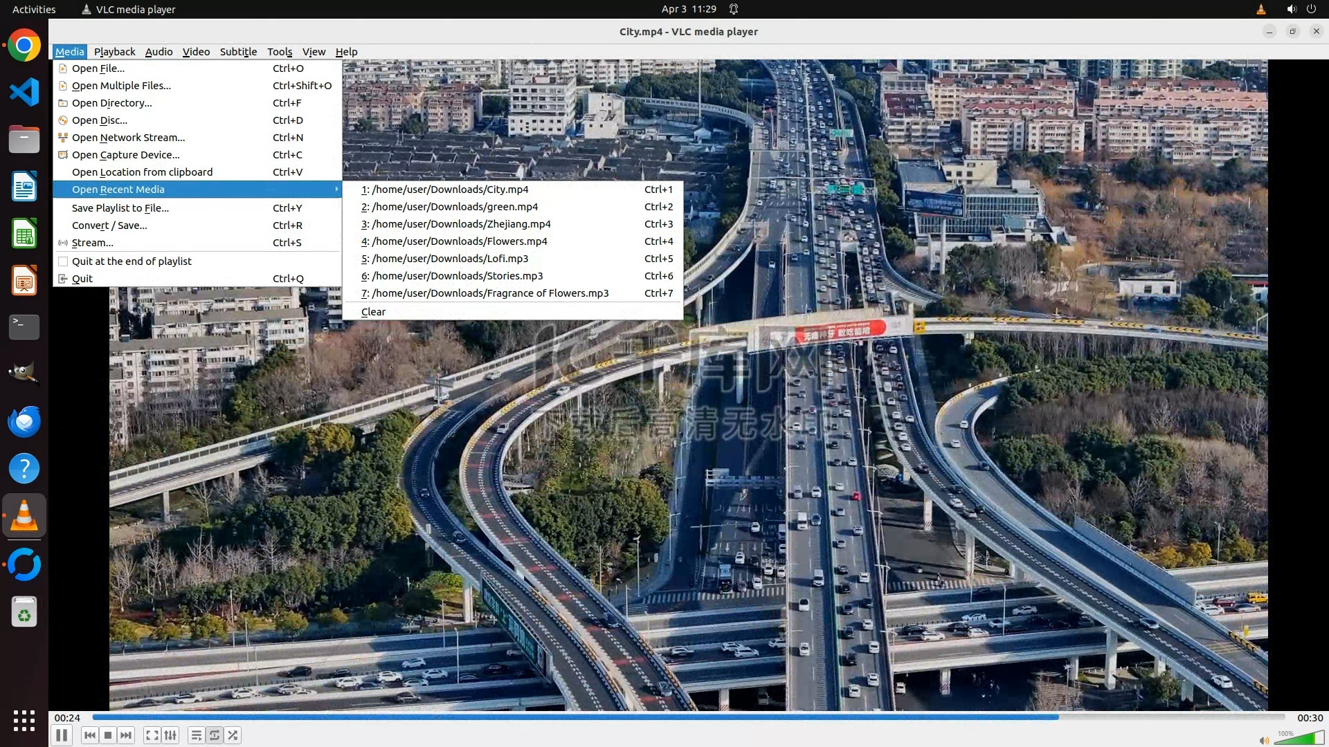
Task: Open extended settings equalizer icon
Action: pos(170,735)
